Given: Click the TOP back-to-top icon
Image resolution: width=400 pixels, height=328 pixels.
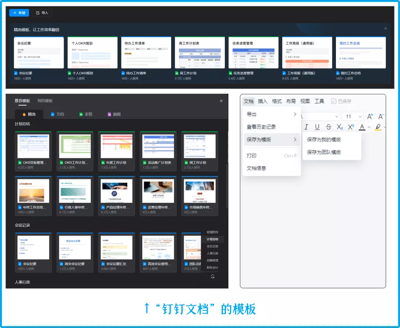Looking at the screenshot, I should click(213, 276).
